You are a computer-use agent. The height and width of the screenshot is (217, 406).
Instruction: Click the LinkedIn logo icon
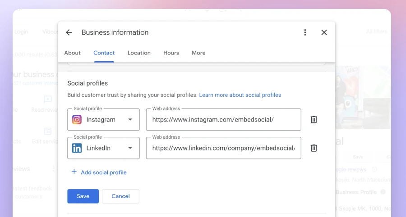coord(77,148)
